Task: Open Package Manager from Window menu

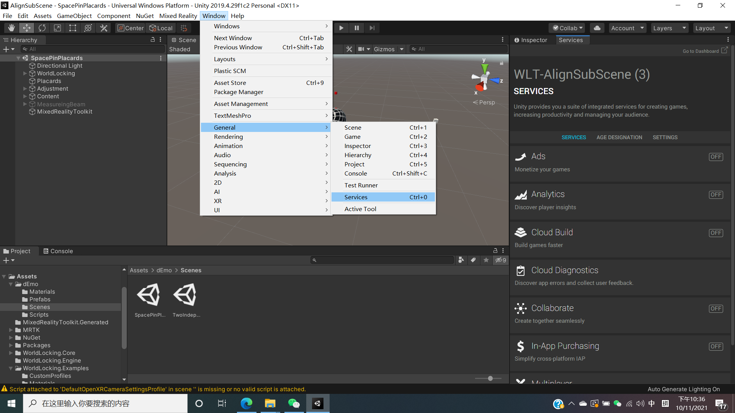Action: click(x=266, y=92)
